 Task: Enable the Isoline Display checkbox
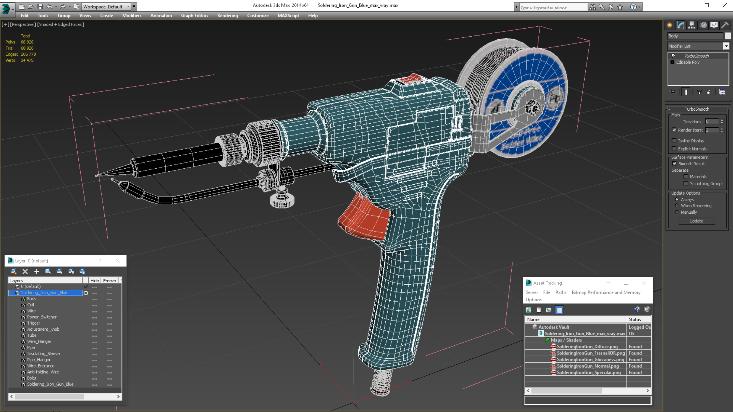[x=674, y=141]
